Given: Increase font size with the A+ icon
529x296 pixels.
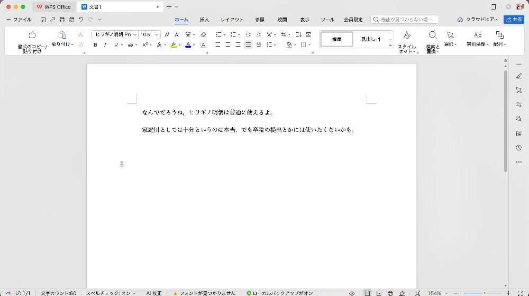Looking at the screenshot, I should click(x=167, y=34).
